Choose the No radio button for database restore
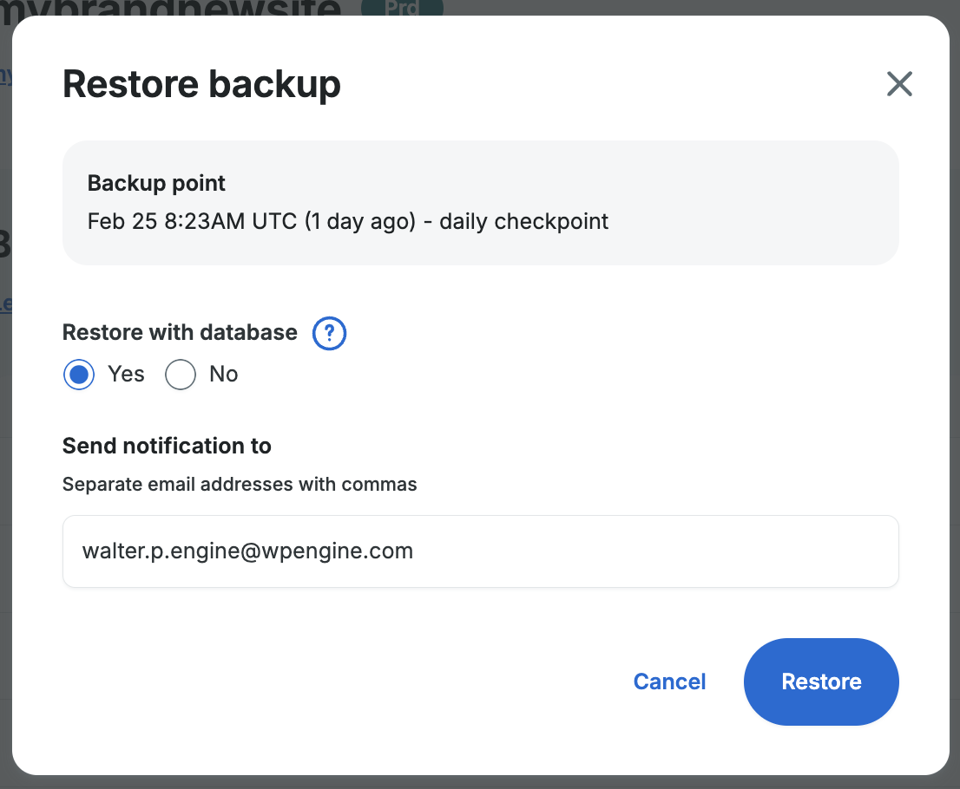 click(x=181, y=375)
